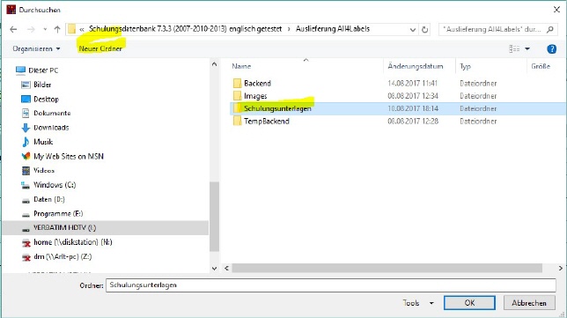Select network drive home (\\diskstation) (N:)
Image resolution: width=567 pixels, height=318 pixels.
pos(73,242)
